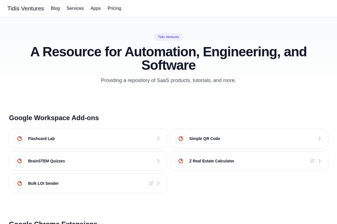Click the chevron arrow on BrainSTEM Quizzes card
Image resolution: width=337 pixels, height=224 pixels.
(158, 161)
